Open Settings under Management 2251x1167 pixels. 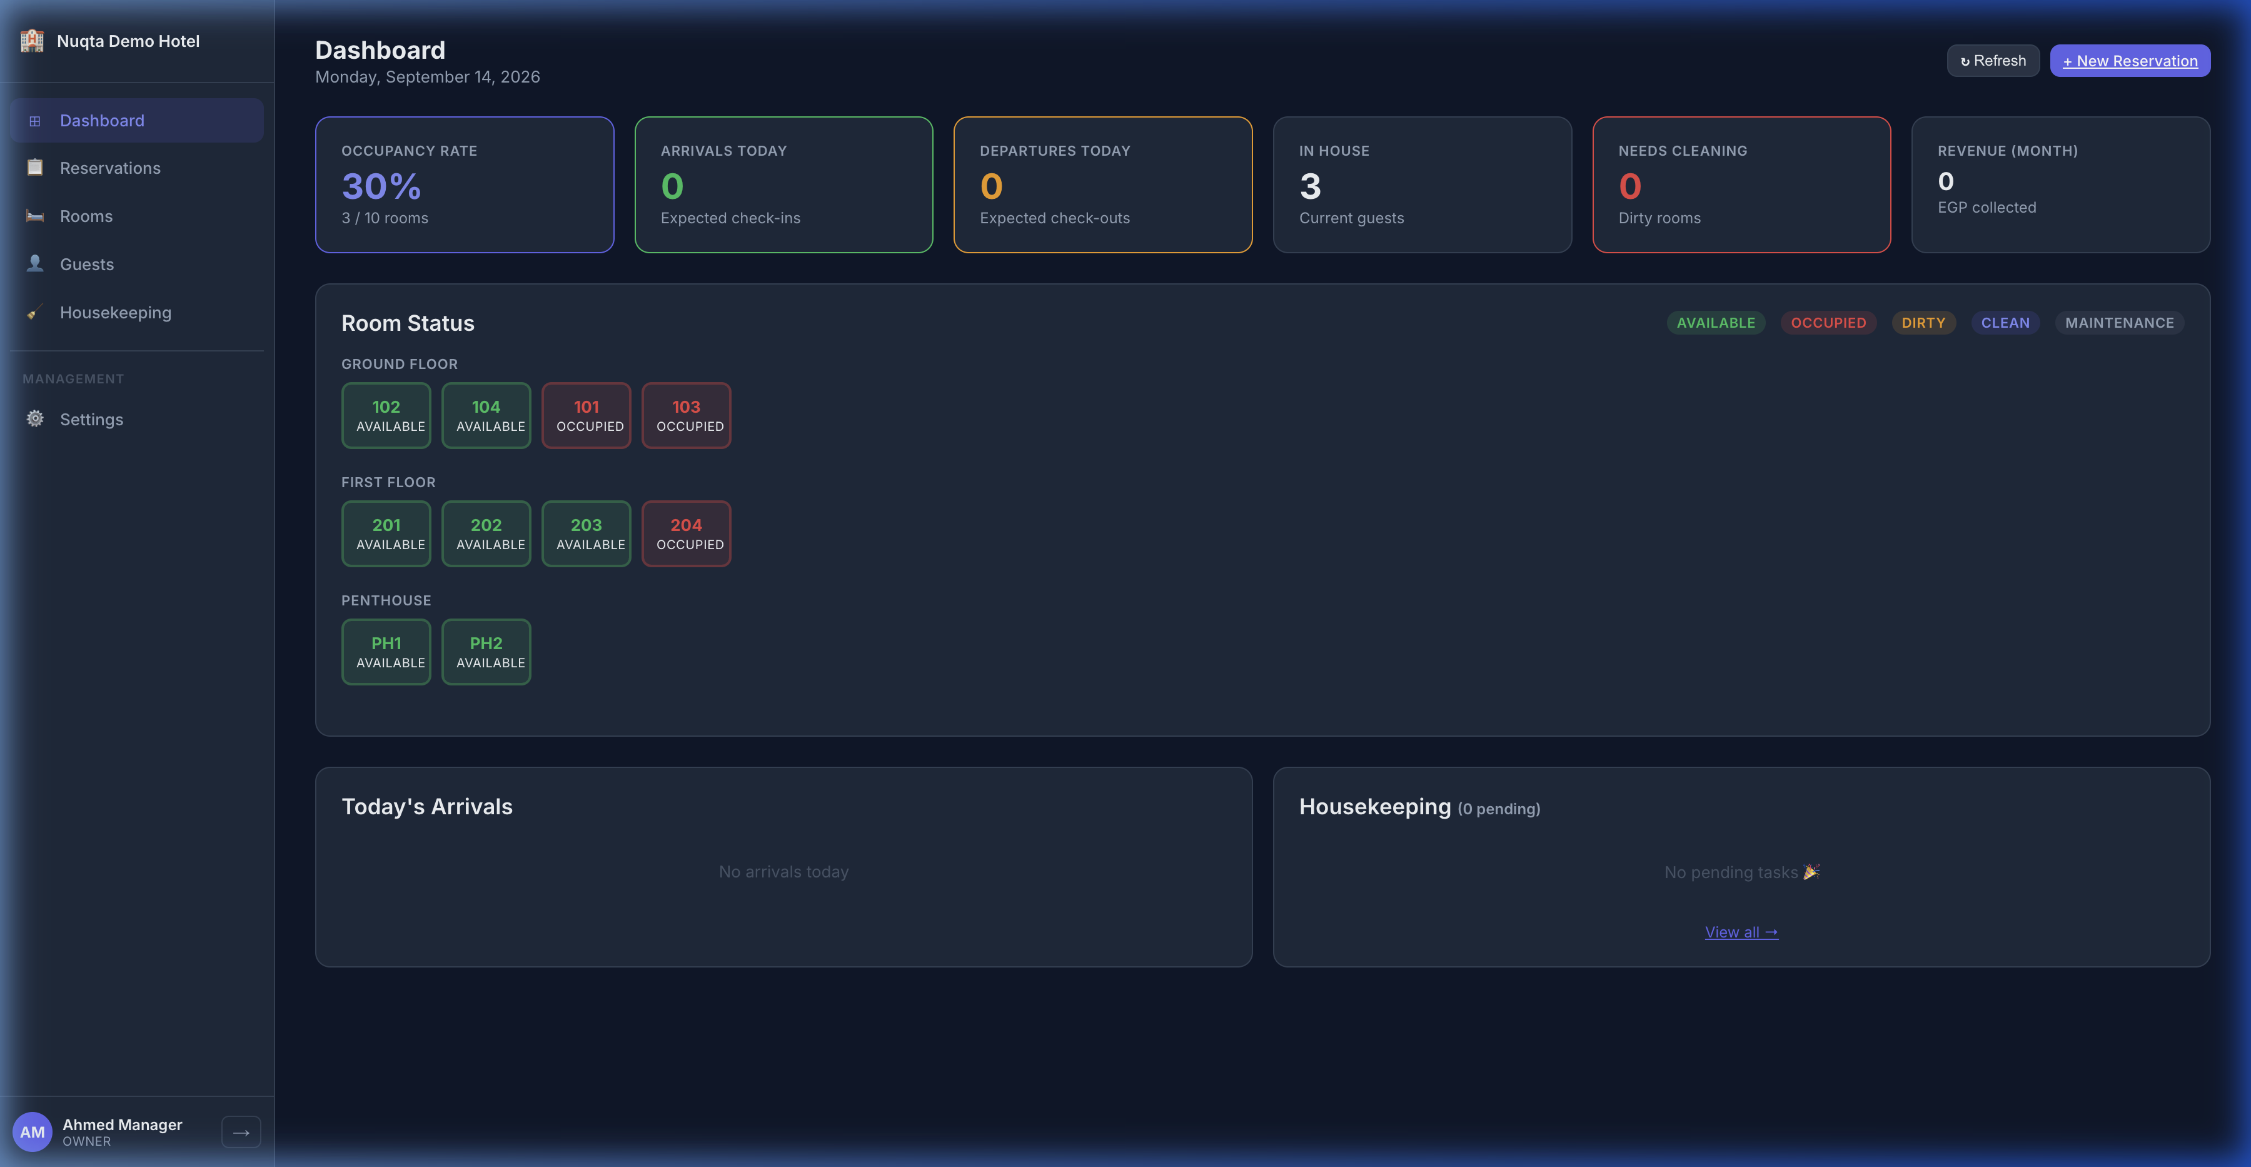(x=137, y=419)
